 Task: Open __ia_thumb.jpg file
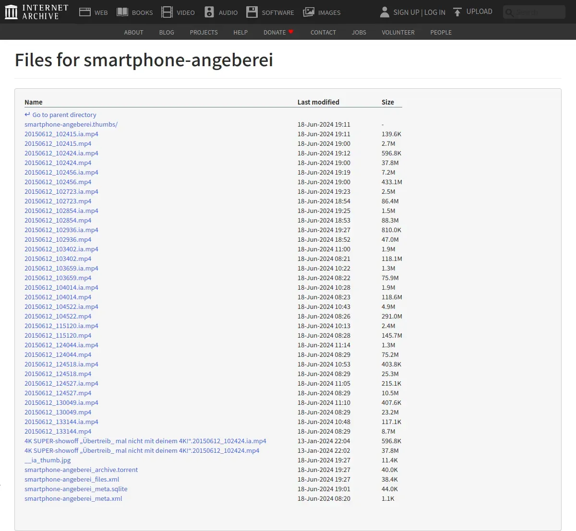pyautogui.click(x=48, y=460)
